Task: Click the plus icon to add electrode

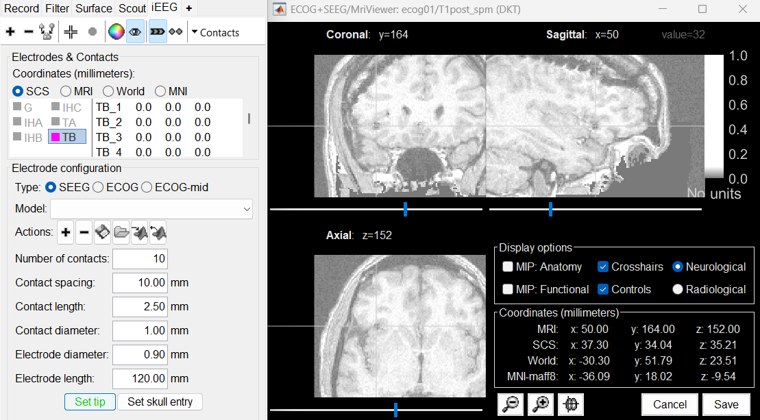Action: (x=10, y=32)
